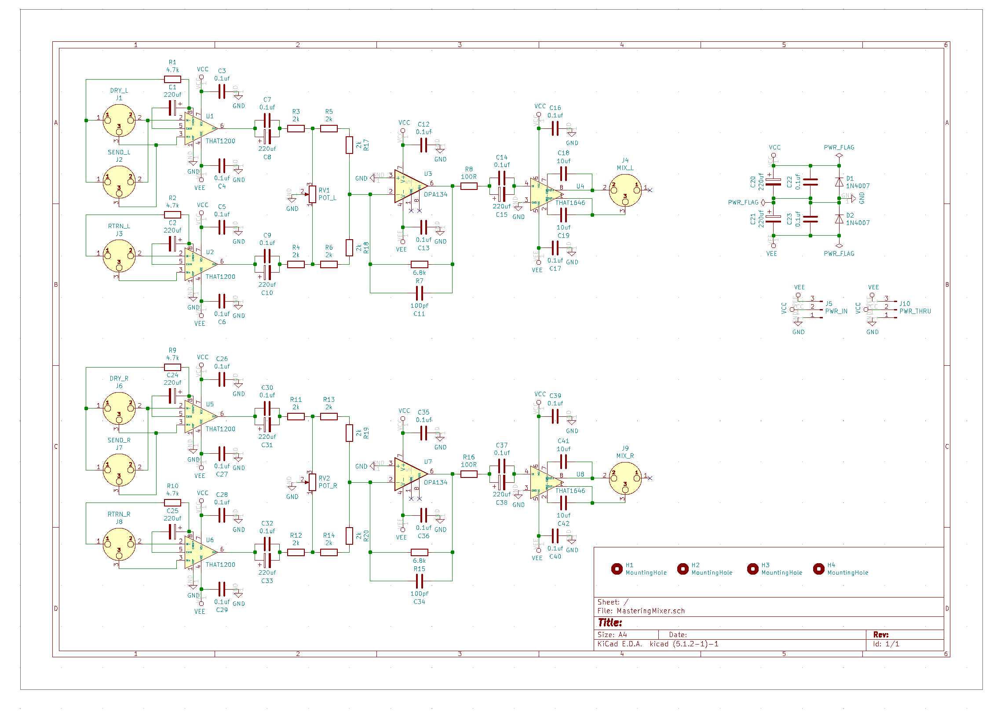993x714 pixels.
Task: Click the 'Rev:' field in title block
Action: point(880,634)
